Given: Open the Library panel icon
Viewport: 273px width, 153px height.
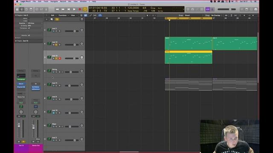Looking at the screenshot, I should point(17,9).
